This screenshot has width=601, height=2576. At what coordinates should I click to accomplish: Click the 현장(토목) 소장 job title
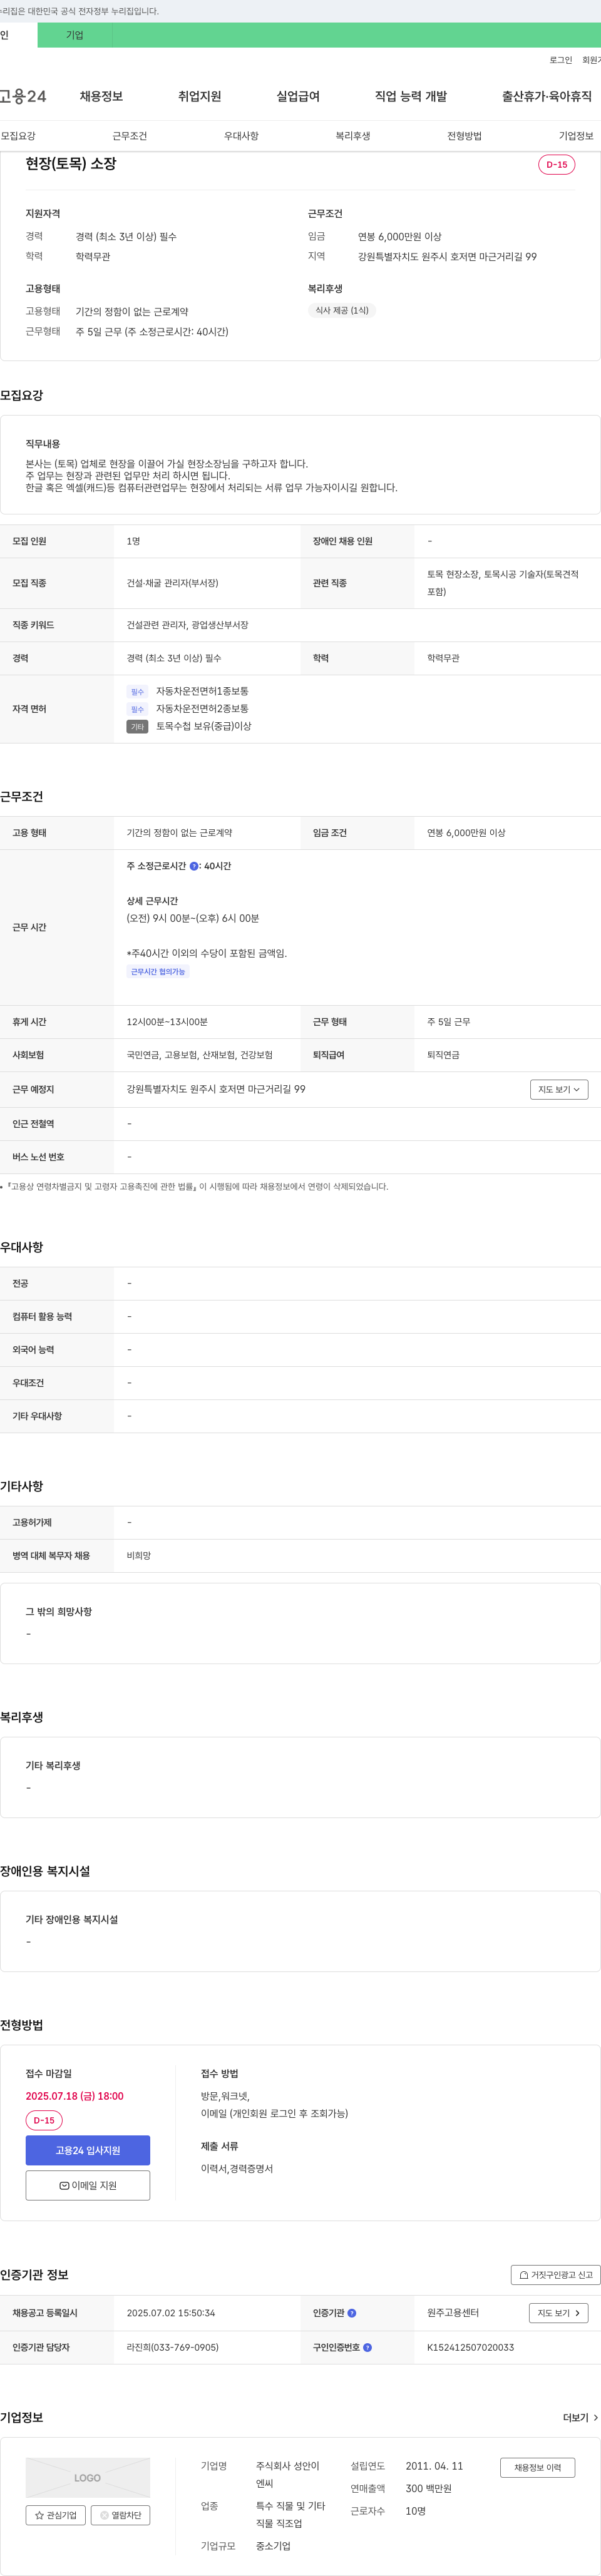(71, 164)
